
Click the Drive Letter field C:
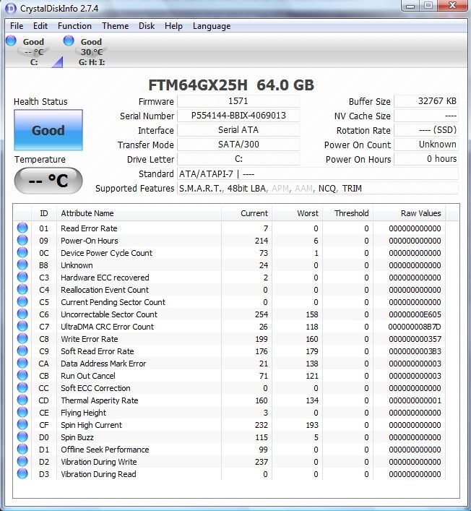pyautogui.click(x=238, y=159)
